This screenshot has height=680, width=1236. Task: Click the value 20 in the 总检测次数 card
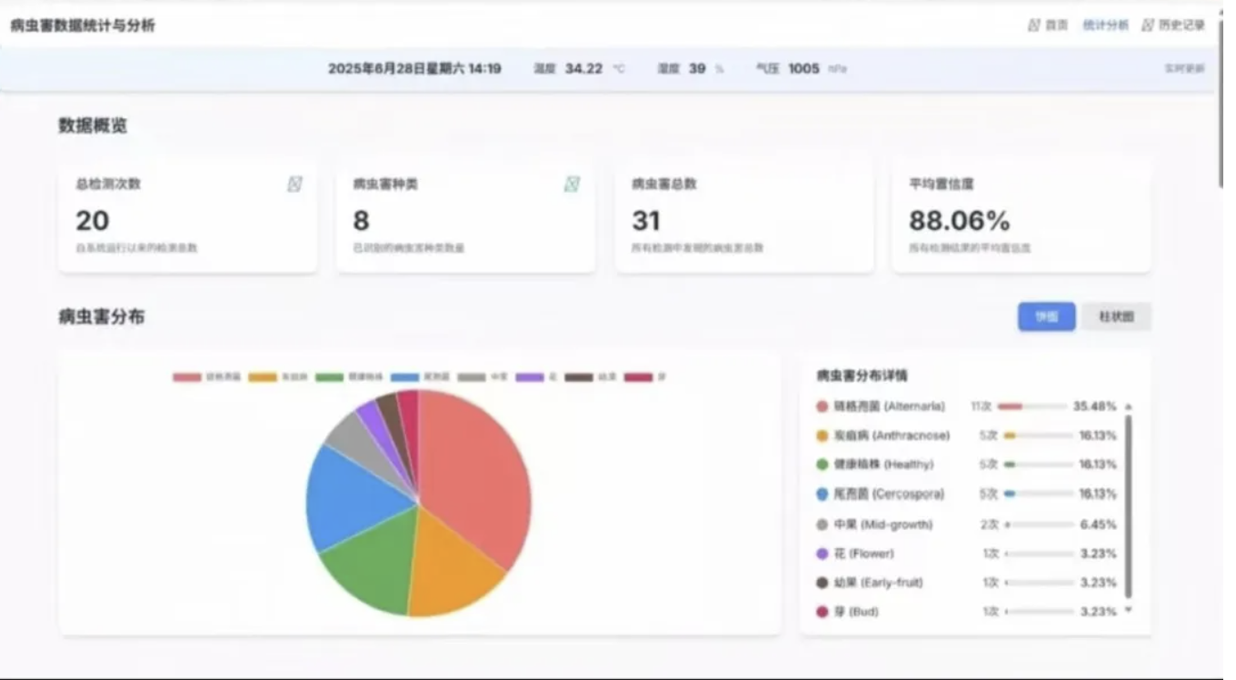coord(93,221)
